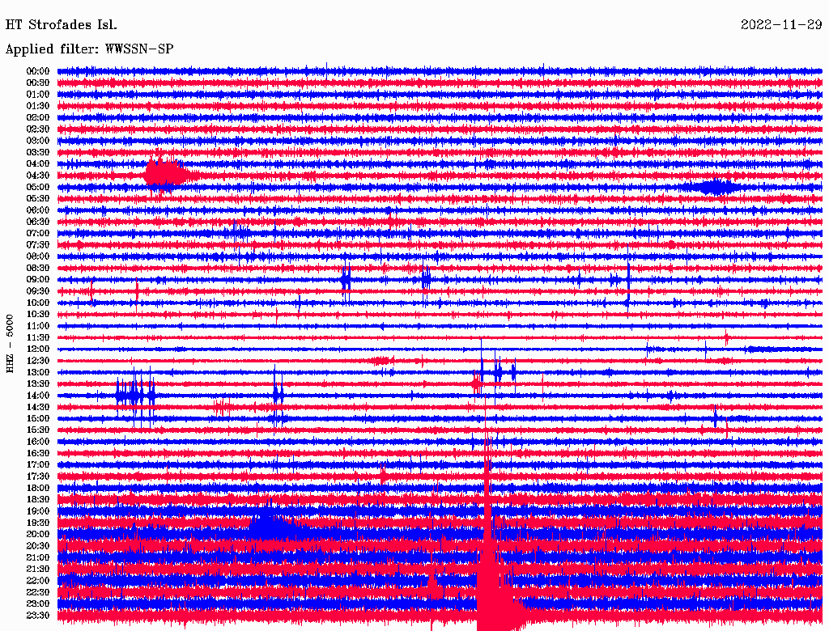Image resolution: width=829 pixels, height=631 pixels.
Task: Click the 21:00 time label
Action: [x=38, y=557]
